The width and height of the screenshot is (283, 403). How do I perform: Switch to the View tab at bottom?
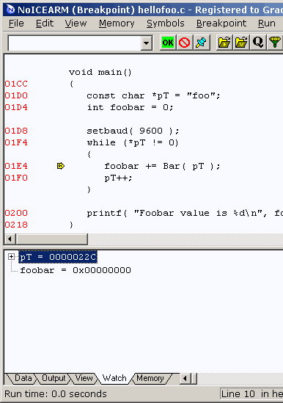[84, 378]
